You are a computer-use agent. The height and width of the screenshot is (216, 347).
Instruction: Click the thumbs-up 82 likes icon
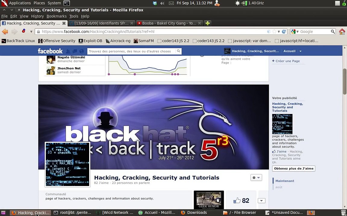click(237, 201)
